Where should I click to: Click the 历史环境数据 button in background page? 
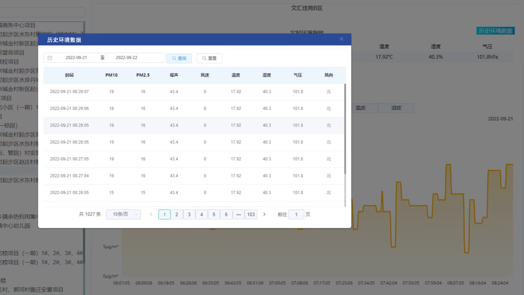[x=495, y=31]
